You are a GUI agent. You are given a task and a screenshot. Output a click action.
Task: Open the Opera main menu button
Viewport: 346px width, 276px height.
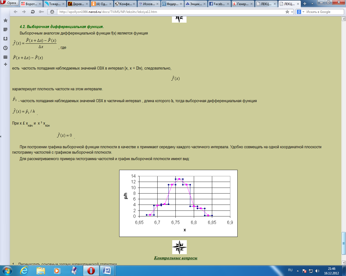click(x=9, y=3)
